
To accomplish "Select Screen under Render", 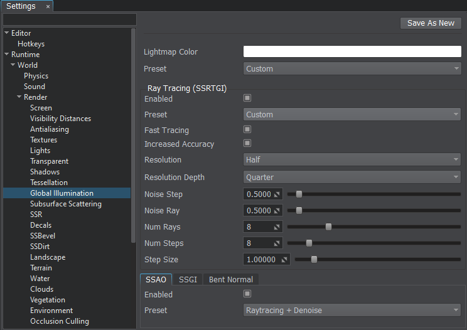I will tap(41, 108).
